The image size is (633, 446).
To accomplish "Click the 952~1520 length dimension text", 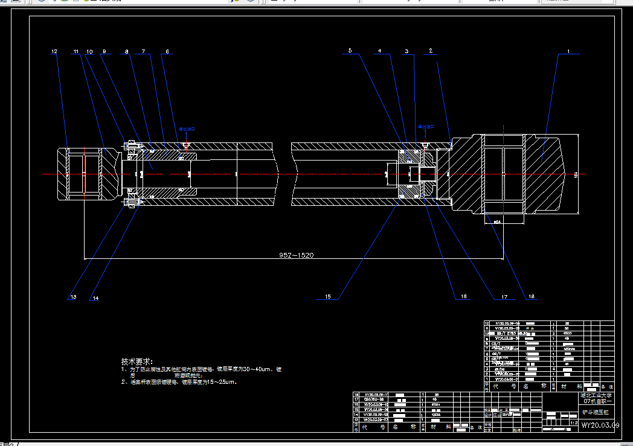I will coord(297,255).
